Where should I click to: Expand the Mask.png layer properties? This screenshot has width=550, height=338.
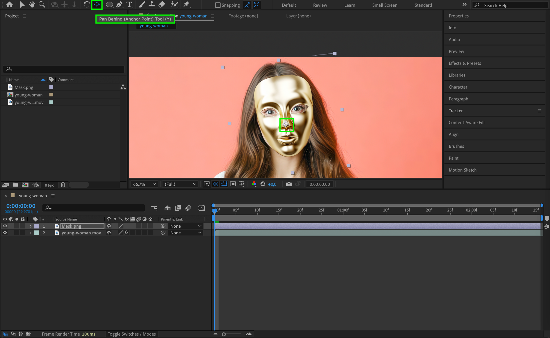pyautogui.click(x=31, y=226)
